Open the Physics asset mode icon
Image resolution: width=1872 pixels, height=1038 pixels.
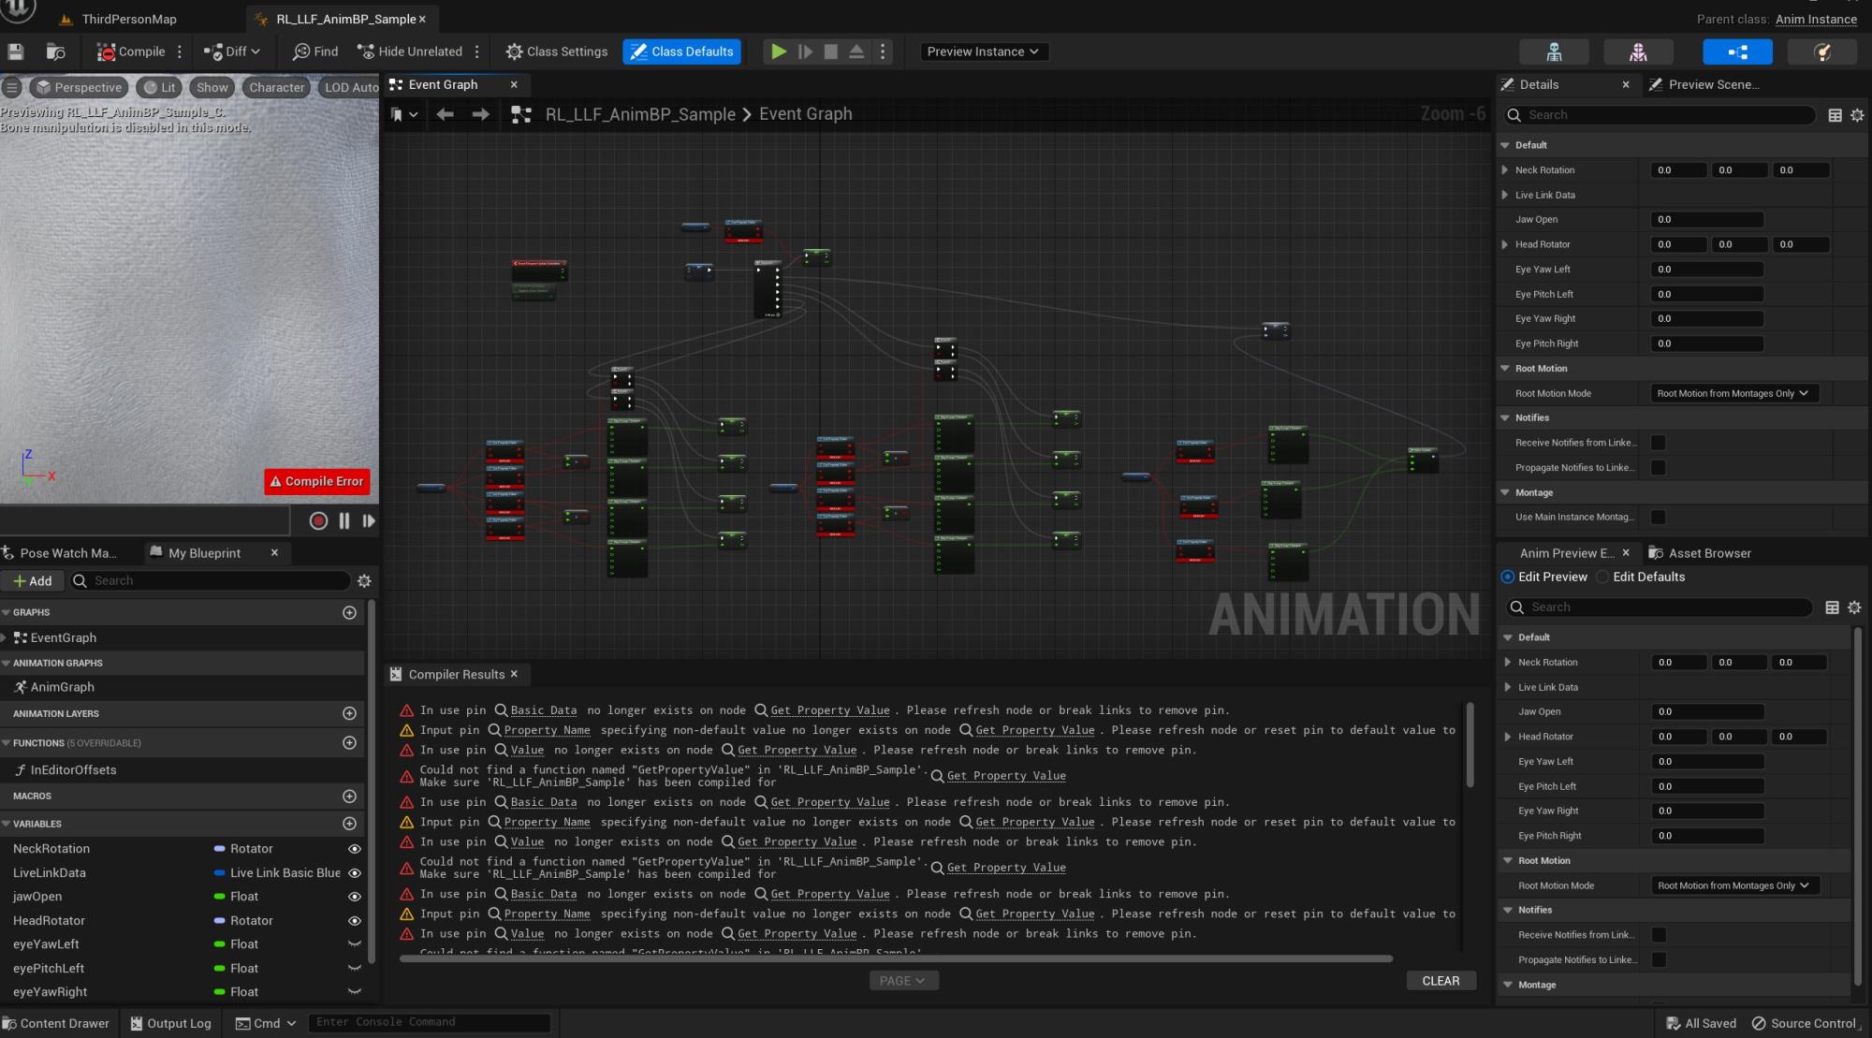click(x=1822, y=51)
